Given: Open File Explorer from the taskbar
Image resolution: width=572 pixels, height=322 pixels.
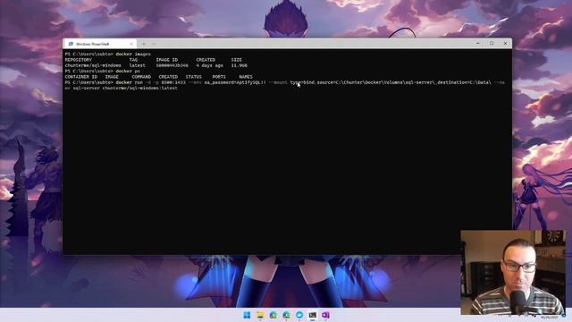Looking at the screenshot, I should 260,315.
